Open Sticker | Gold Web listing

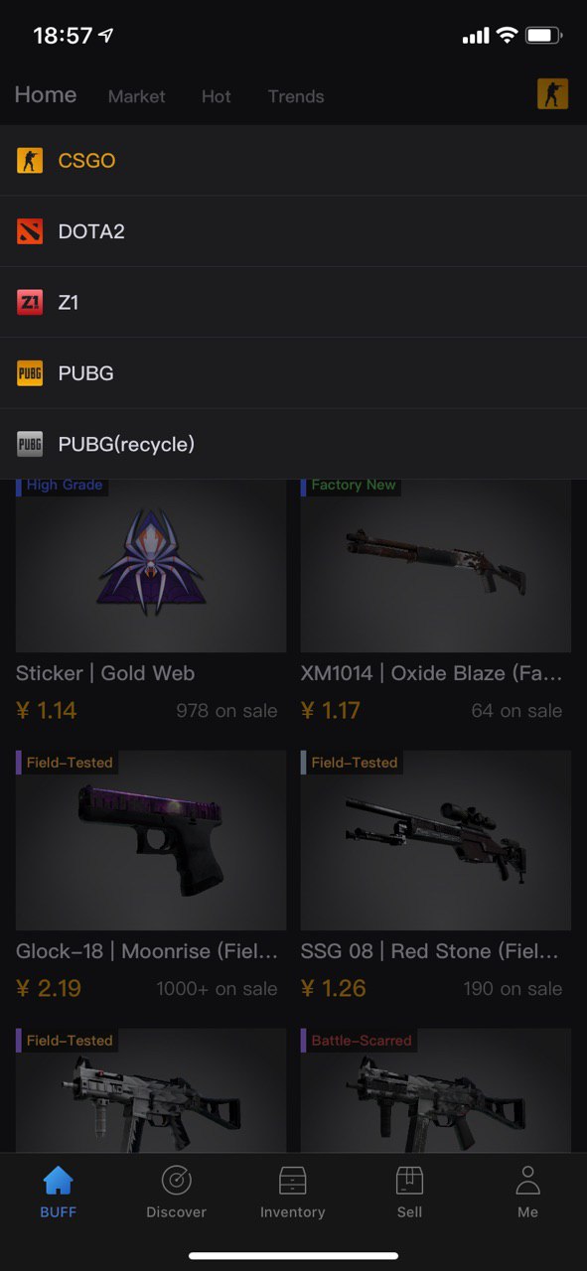pos(150,601)
